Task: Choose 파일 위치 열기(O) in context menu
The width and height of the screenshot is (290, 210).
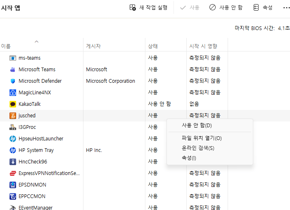Action: point(202,138)
